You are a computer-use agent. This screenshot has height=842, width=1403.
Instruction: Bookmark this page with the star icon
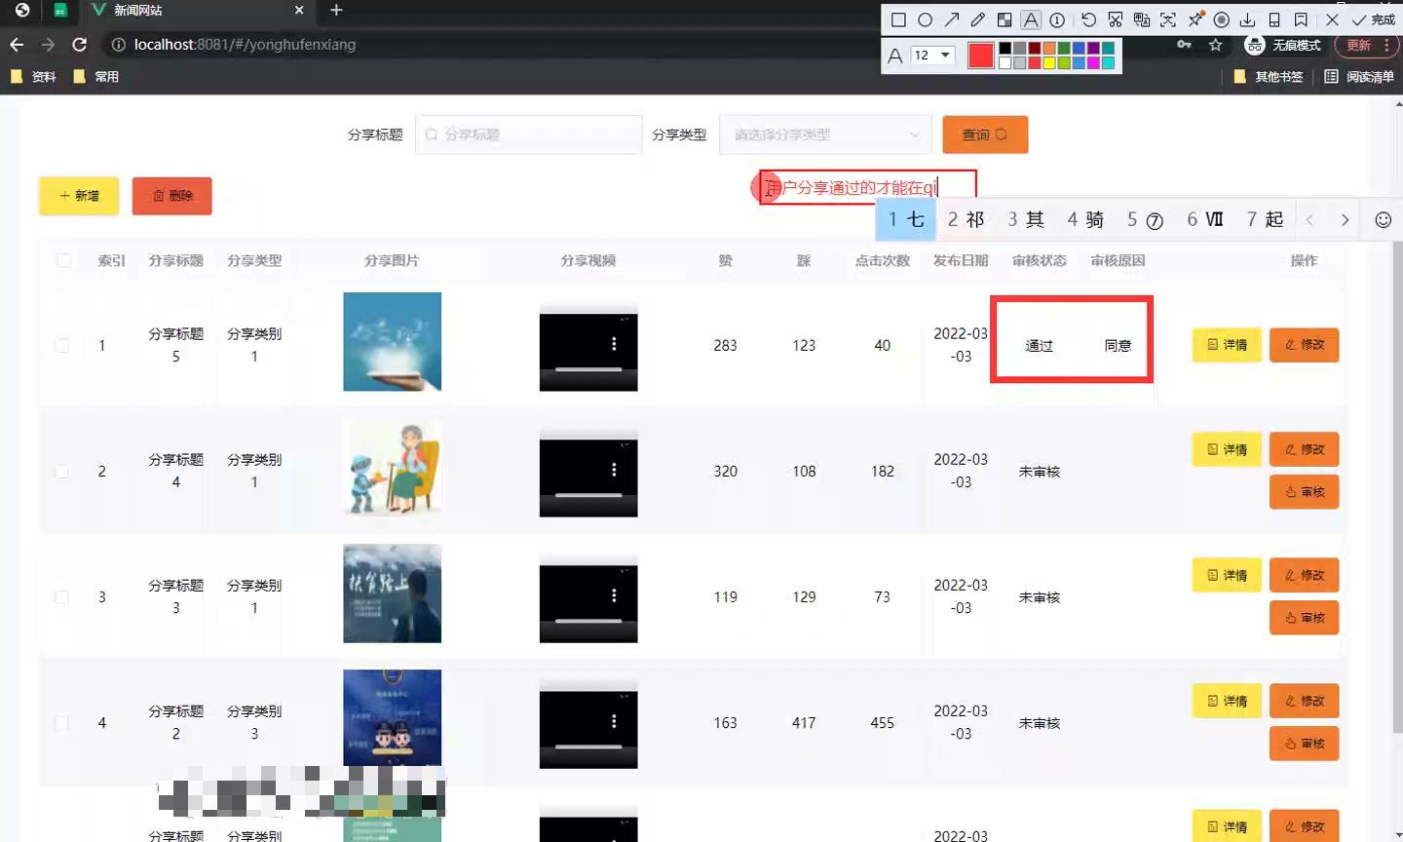coord(1215,45)
